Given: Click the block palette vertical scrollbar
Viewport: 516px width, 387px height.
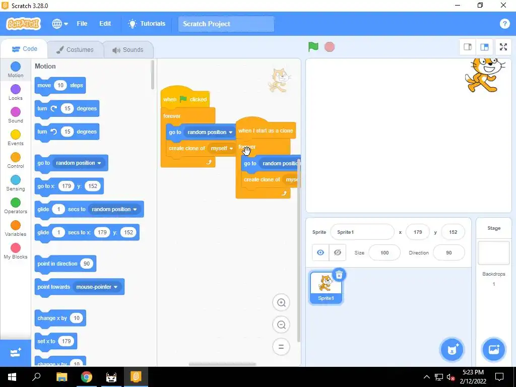Looking at the screenshot, I should (152, 76).
